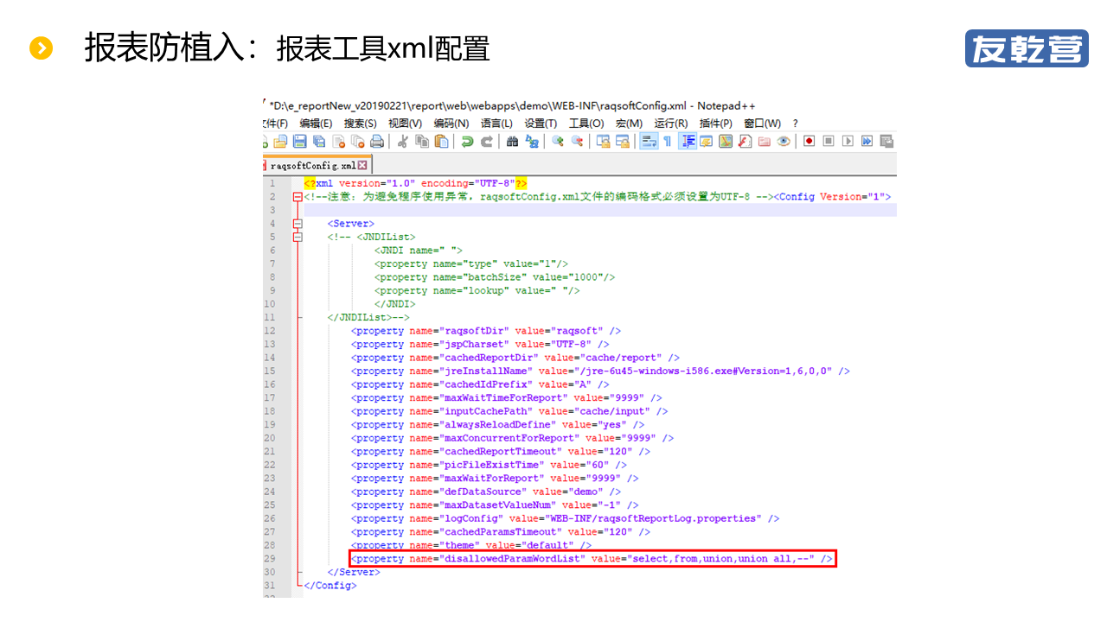The image size is (1107, 622).
Task: Cut selection with the scissors icon
Action: click(402, 142)
